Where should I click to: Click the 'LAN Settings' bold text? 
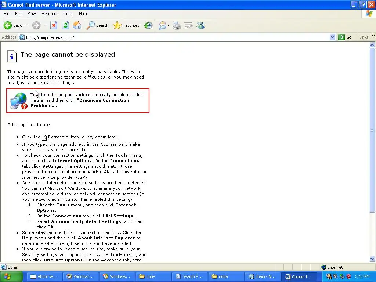click(x=118, y=216)
